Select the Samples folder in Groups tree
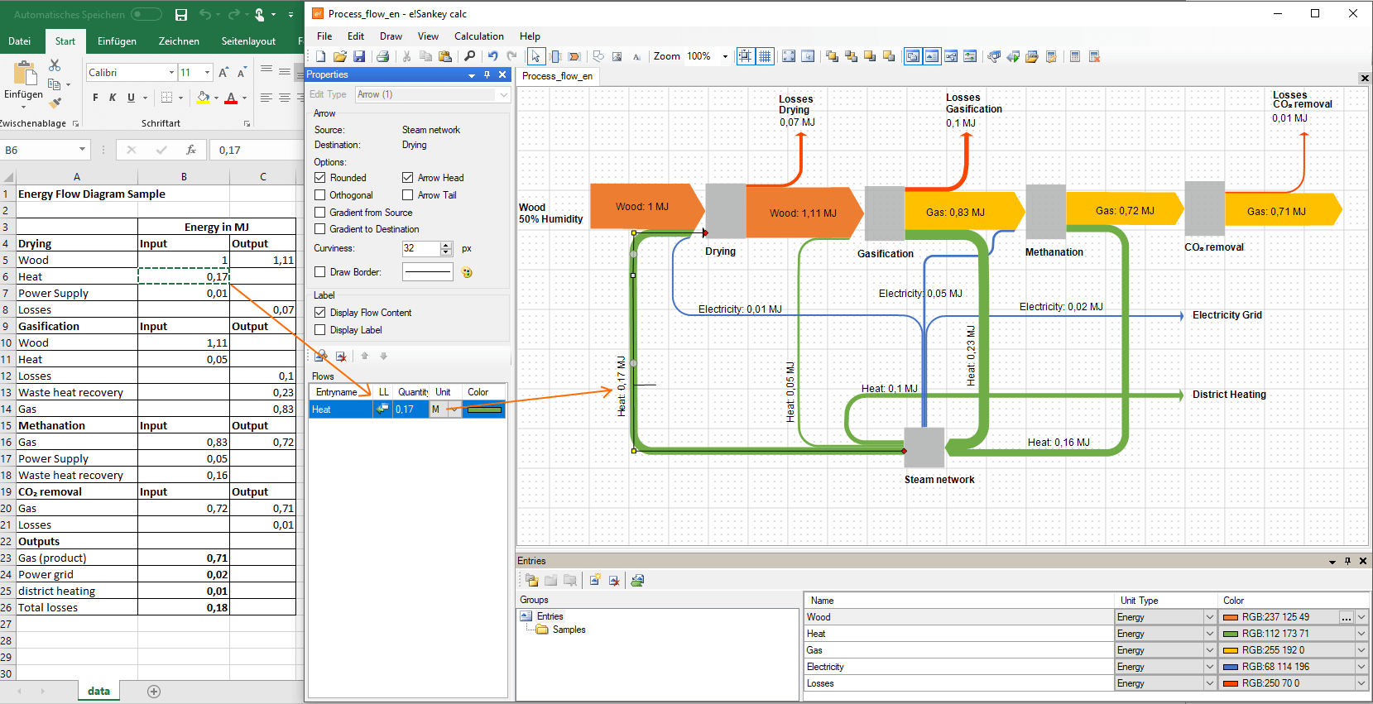This screenshot has width=1373, height=704. pyautogui.click(x=568, y=630)
